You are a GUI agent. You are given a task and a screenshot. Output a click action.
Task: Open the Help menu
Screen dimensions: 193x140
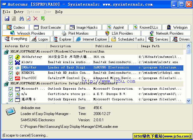click(59, 12)
